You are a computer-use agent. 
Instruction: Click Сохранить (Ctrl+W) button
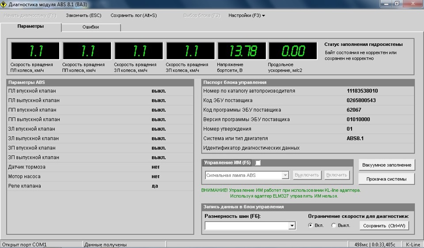tap(384, 225)
